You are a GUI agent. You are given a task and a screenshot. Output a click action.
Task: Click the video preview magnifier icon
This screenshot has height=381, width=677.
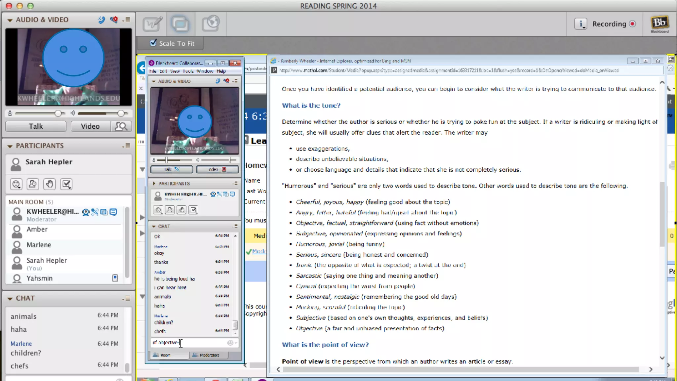121,126
